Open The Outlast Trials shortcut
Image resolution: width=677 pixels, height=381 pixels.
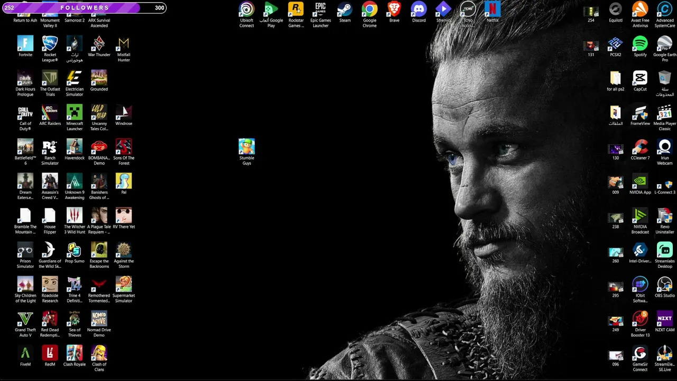tap(50, 78)
